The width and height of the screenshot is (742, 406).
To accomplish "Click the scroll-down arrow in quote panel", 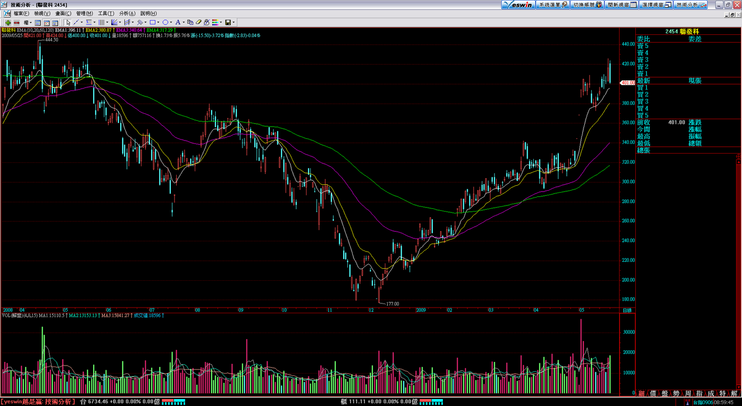I will 739,387.
